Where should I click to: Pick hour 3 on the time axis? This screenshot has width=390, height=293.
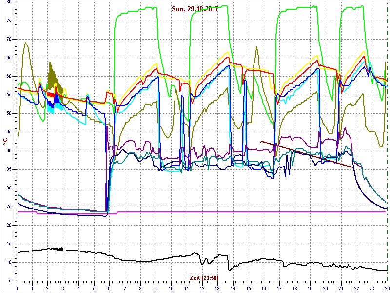[x=63, y=289]
